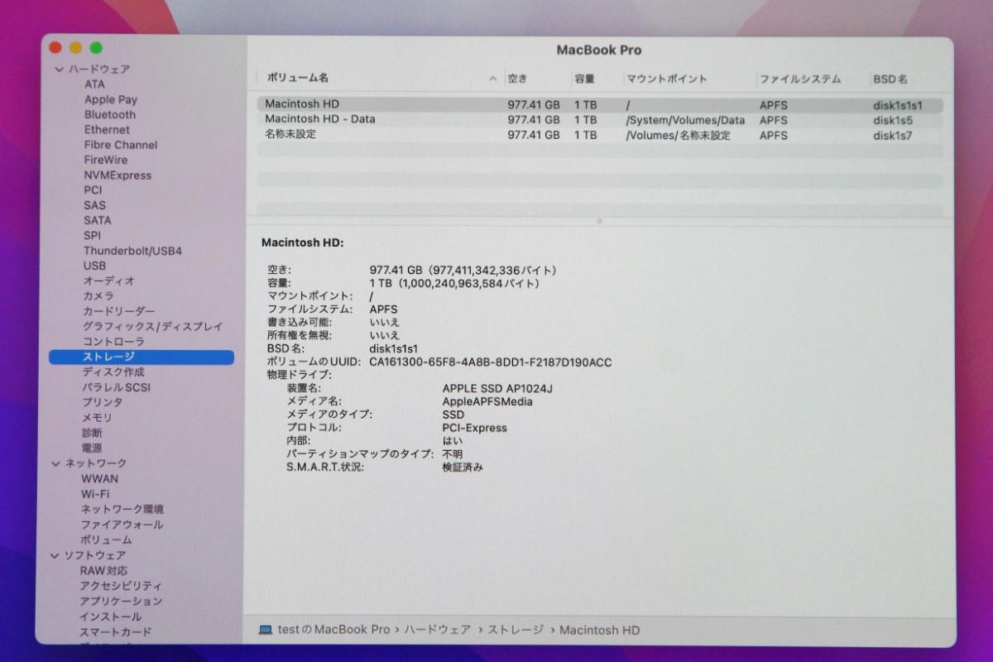Screen dimensions: 993x662
Task: Click the volume UUID value
Action: coord(490,362)
